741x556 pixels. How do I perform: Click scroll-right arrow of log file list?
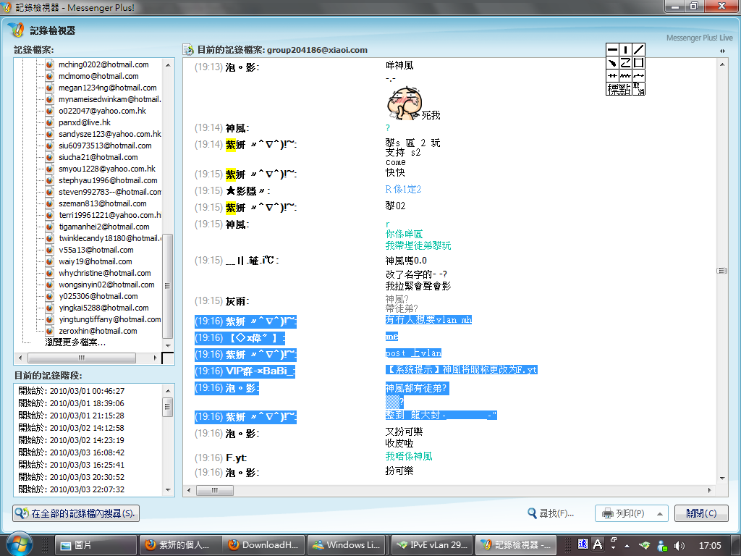tap(156, 358)
